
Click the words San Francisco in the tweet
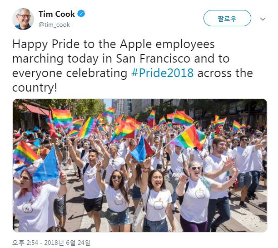pyautogui.click(x=153, y=58)
